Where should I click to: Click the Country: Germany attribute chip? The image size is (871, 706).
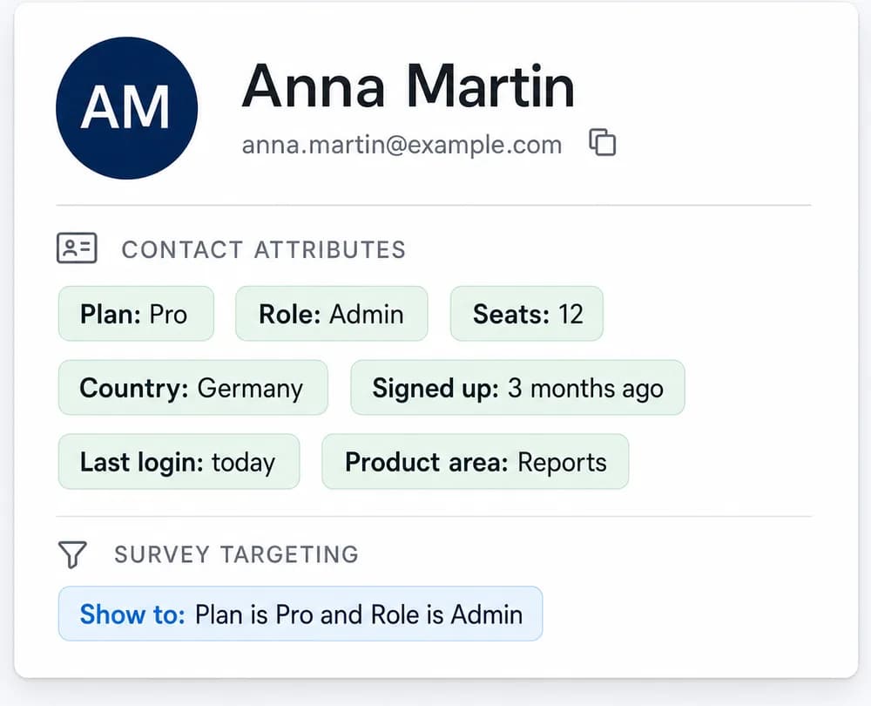point(192,388)
